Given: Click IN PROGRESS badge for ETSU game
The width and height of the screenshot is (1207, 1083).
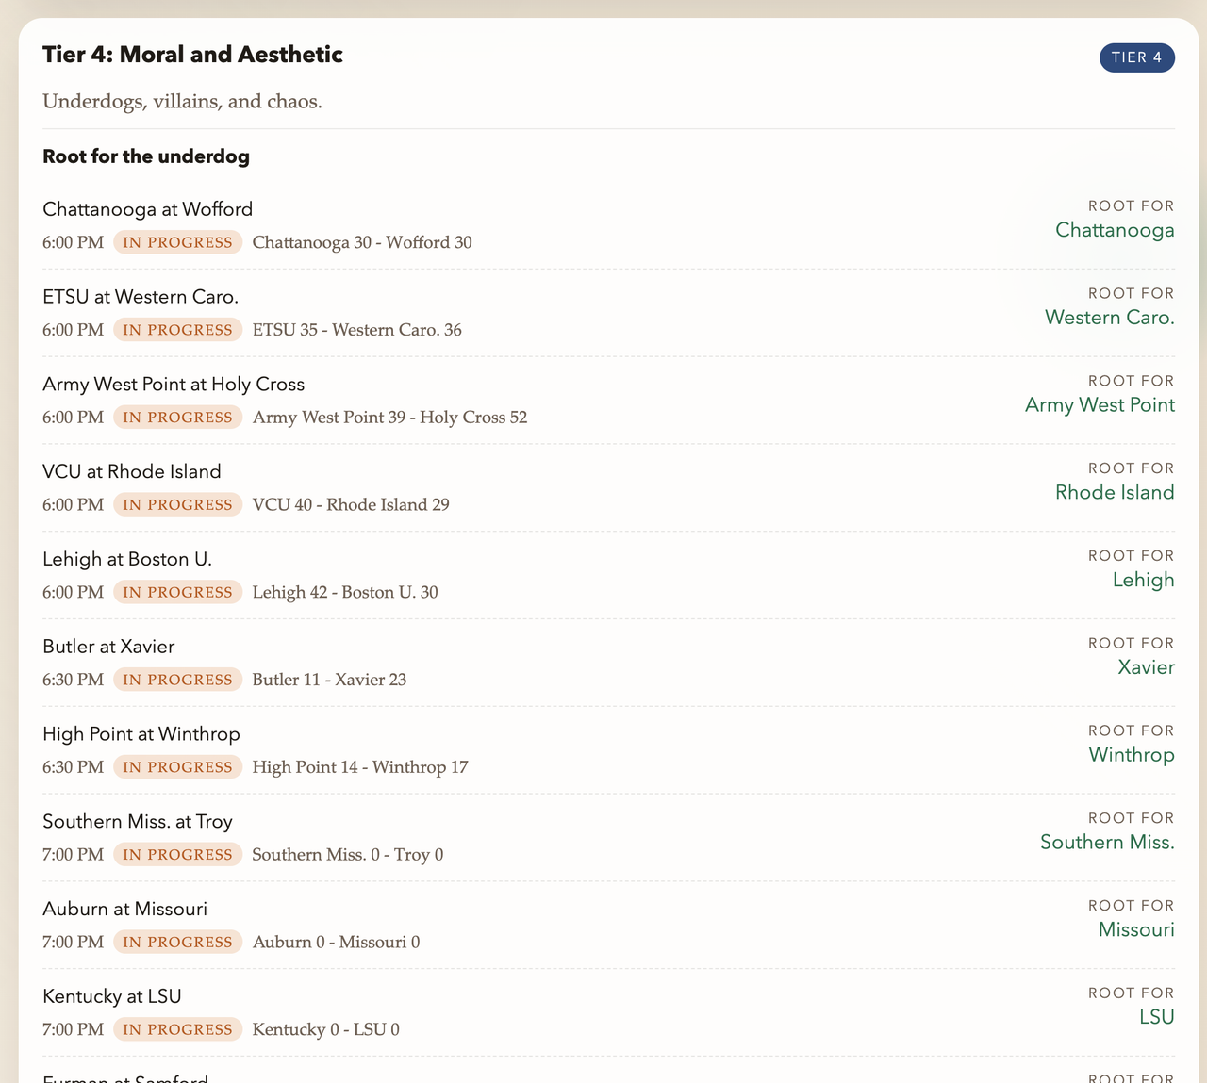Looking at the screenshot, I should [x=178, y=330].
